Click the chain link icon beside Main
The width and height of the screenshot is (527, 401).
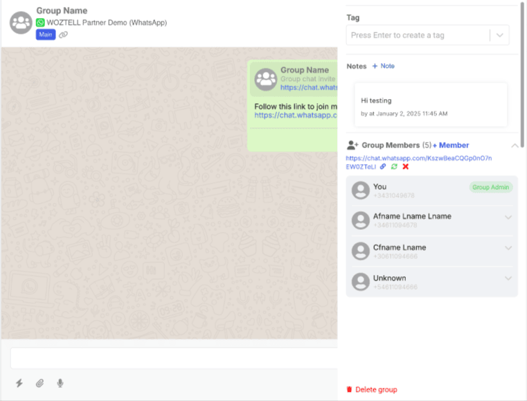point(64,35)
